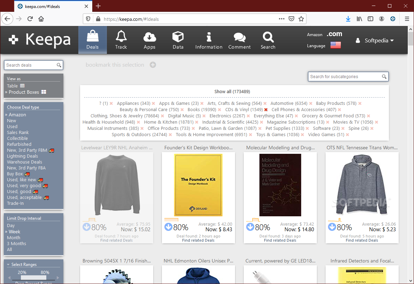The image size is (414, 284).
Task: Click the Search deals input field
Action: [x=31, y=65]
